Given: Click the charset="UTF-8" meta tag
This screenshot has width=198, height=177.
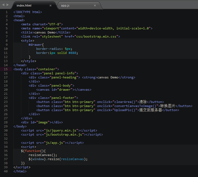Looking at the screenshot, I should [42, 24].
